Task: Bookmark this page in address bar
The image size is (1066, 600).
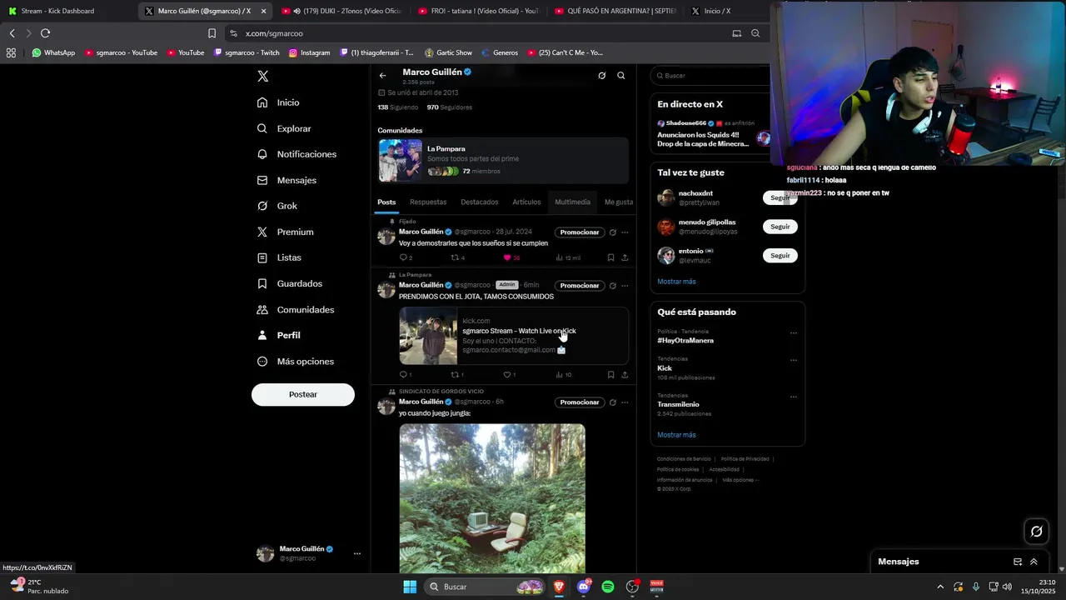Action: (212, 33)
